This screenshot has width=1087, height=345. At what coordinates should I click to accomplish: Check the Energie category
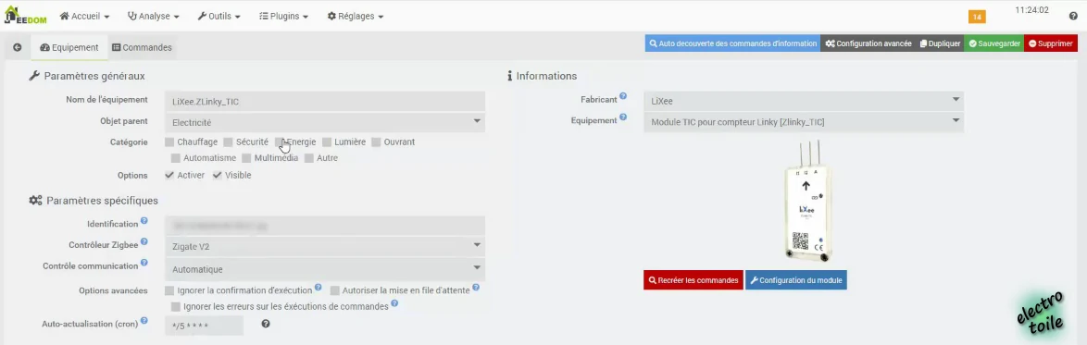coord(280,142)
